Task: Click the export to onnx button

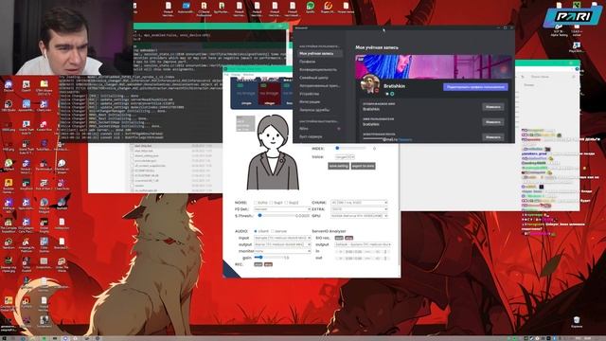Action: point(364,166)
